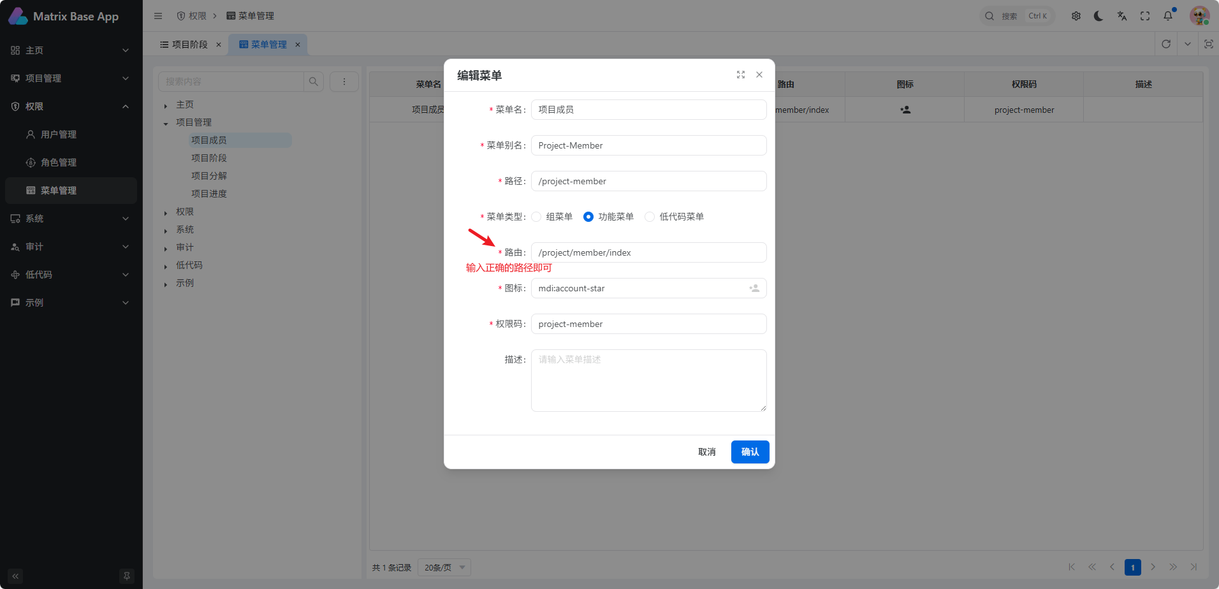Open the notifications bell
1219x589 pixels.
pos(1168,16)
